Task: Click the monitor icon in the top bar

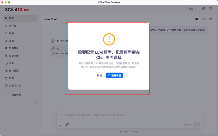Action: (210, 9)
